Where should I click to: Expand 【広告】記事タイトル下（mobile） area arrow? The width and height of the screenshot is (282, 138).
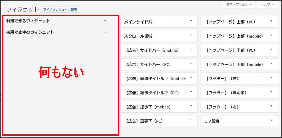pyautogui.click(x=191, y=78)
